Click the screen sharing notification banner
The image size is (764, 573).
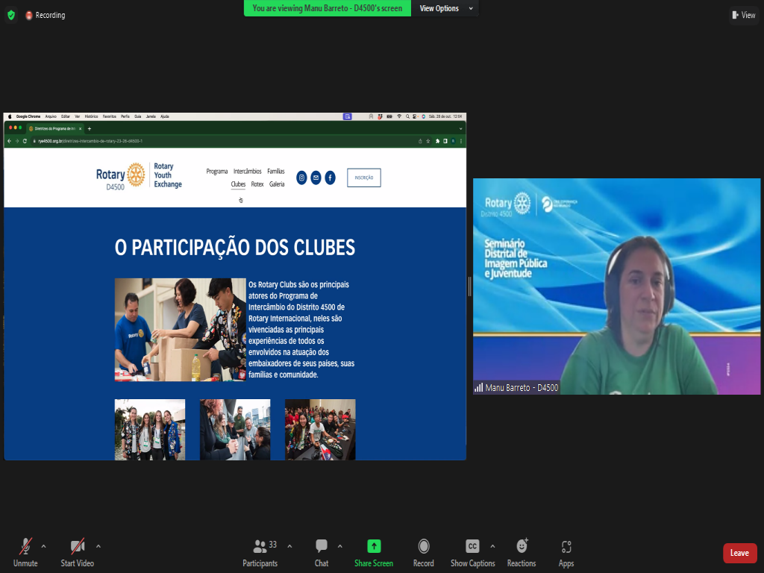pyautogui.click(x=327, y=9)
